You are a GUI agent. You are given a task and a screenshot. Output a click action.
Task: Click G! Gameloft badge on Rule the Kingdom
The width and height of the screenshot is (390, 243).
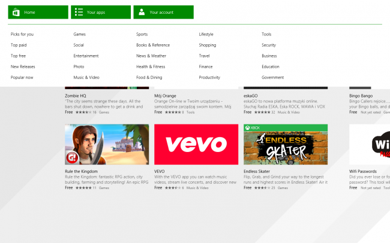click(x=73, y=158)
